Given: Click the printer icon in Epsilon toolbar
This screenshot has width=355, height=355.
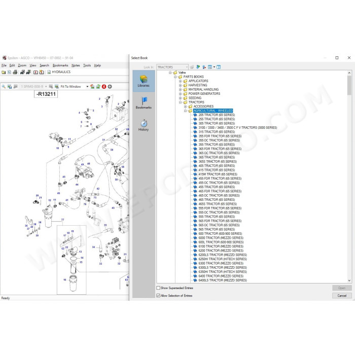Looking at the screenshot, I should [15, 72].
